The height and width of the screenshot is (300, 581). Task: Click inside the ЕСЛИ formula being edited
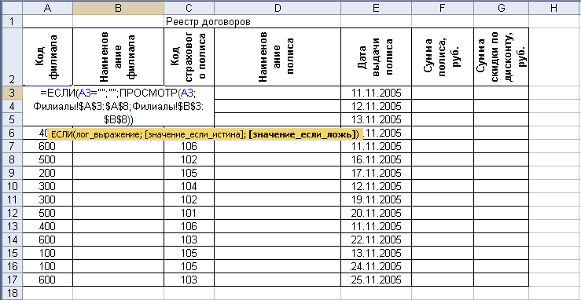(x=118, y=107)
